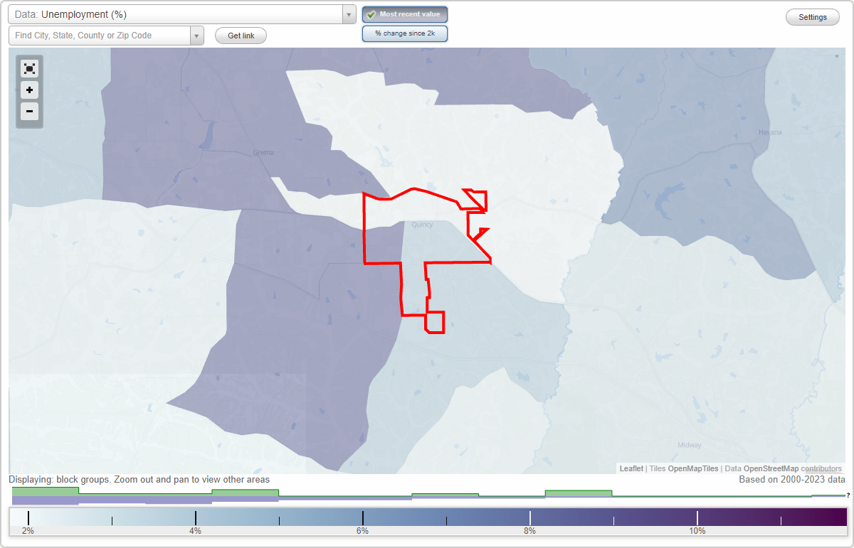854x548 pixels.
Task: Click the 'Displaying: block groups' status text
Action: tap(139, 480)
